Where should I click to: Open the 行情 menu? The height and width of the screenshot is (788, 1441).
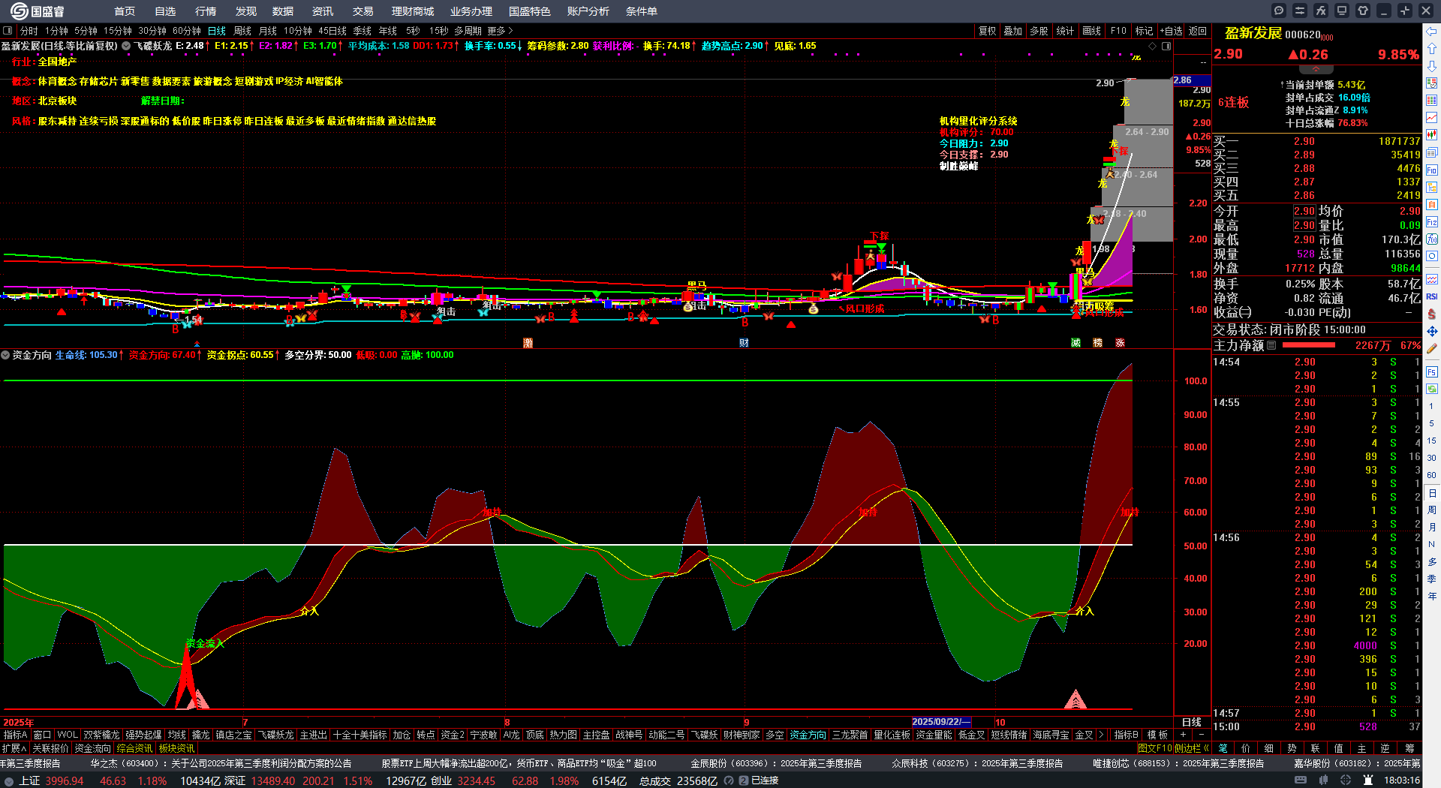click(206, 11)
